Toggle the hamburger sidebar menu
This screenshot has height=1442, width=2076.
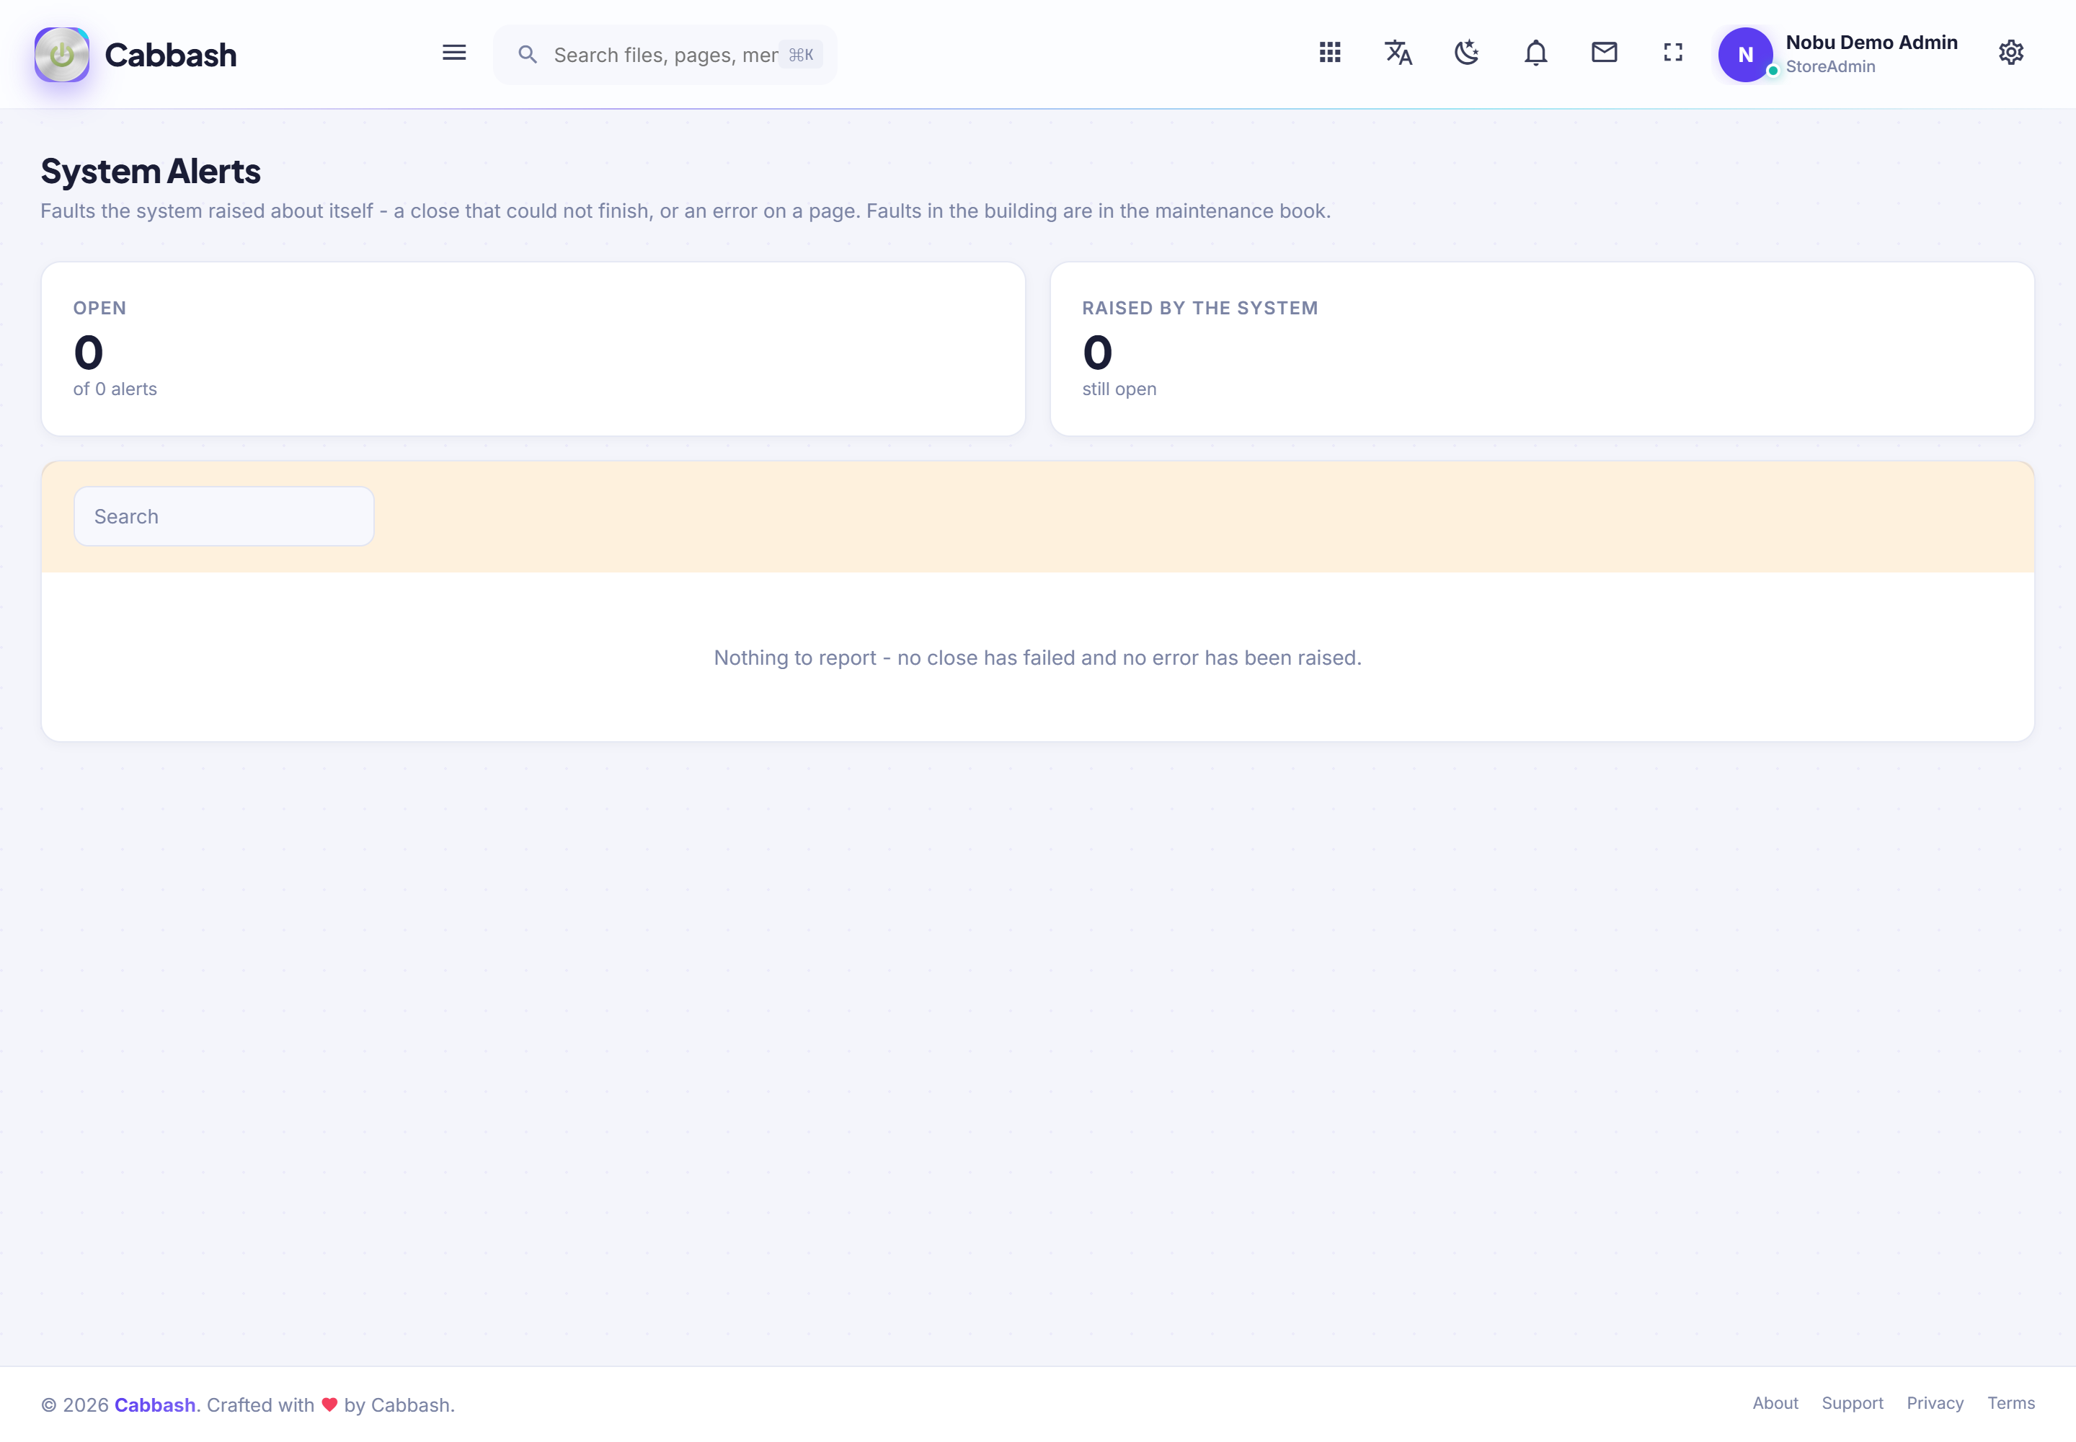point(454,53)
